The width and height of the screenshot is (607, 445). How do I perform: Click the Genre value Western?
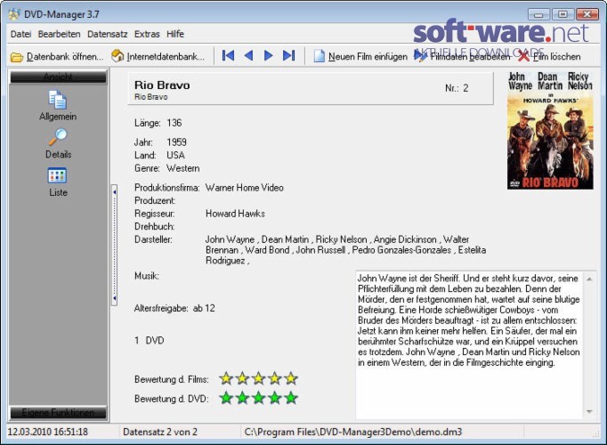pyautogui.click(x=183, y=168)
